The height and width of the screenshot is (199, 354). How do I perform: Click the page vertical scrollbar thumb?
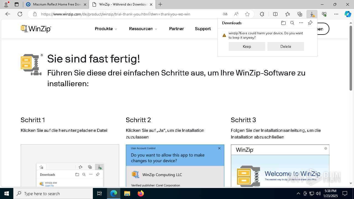[x=351, y=58]
